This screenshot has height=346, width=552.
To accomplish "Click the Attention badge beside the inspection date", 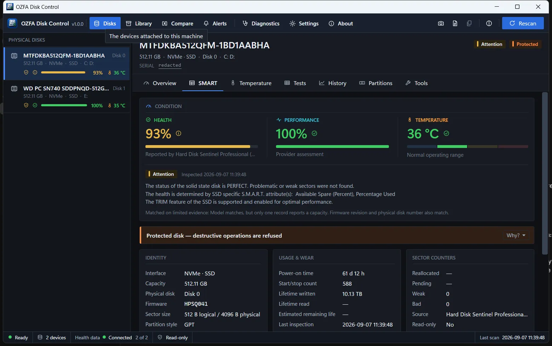I will (161, 174).
